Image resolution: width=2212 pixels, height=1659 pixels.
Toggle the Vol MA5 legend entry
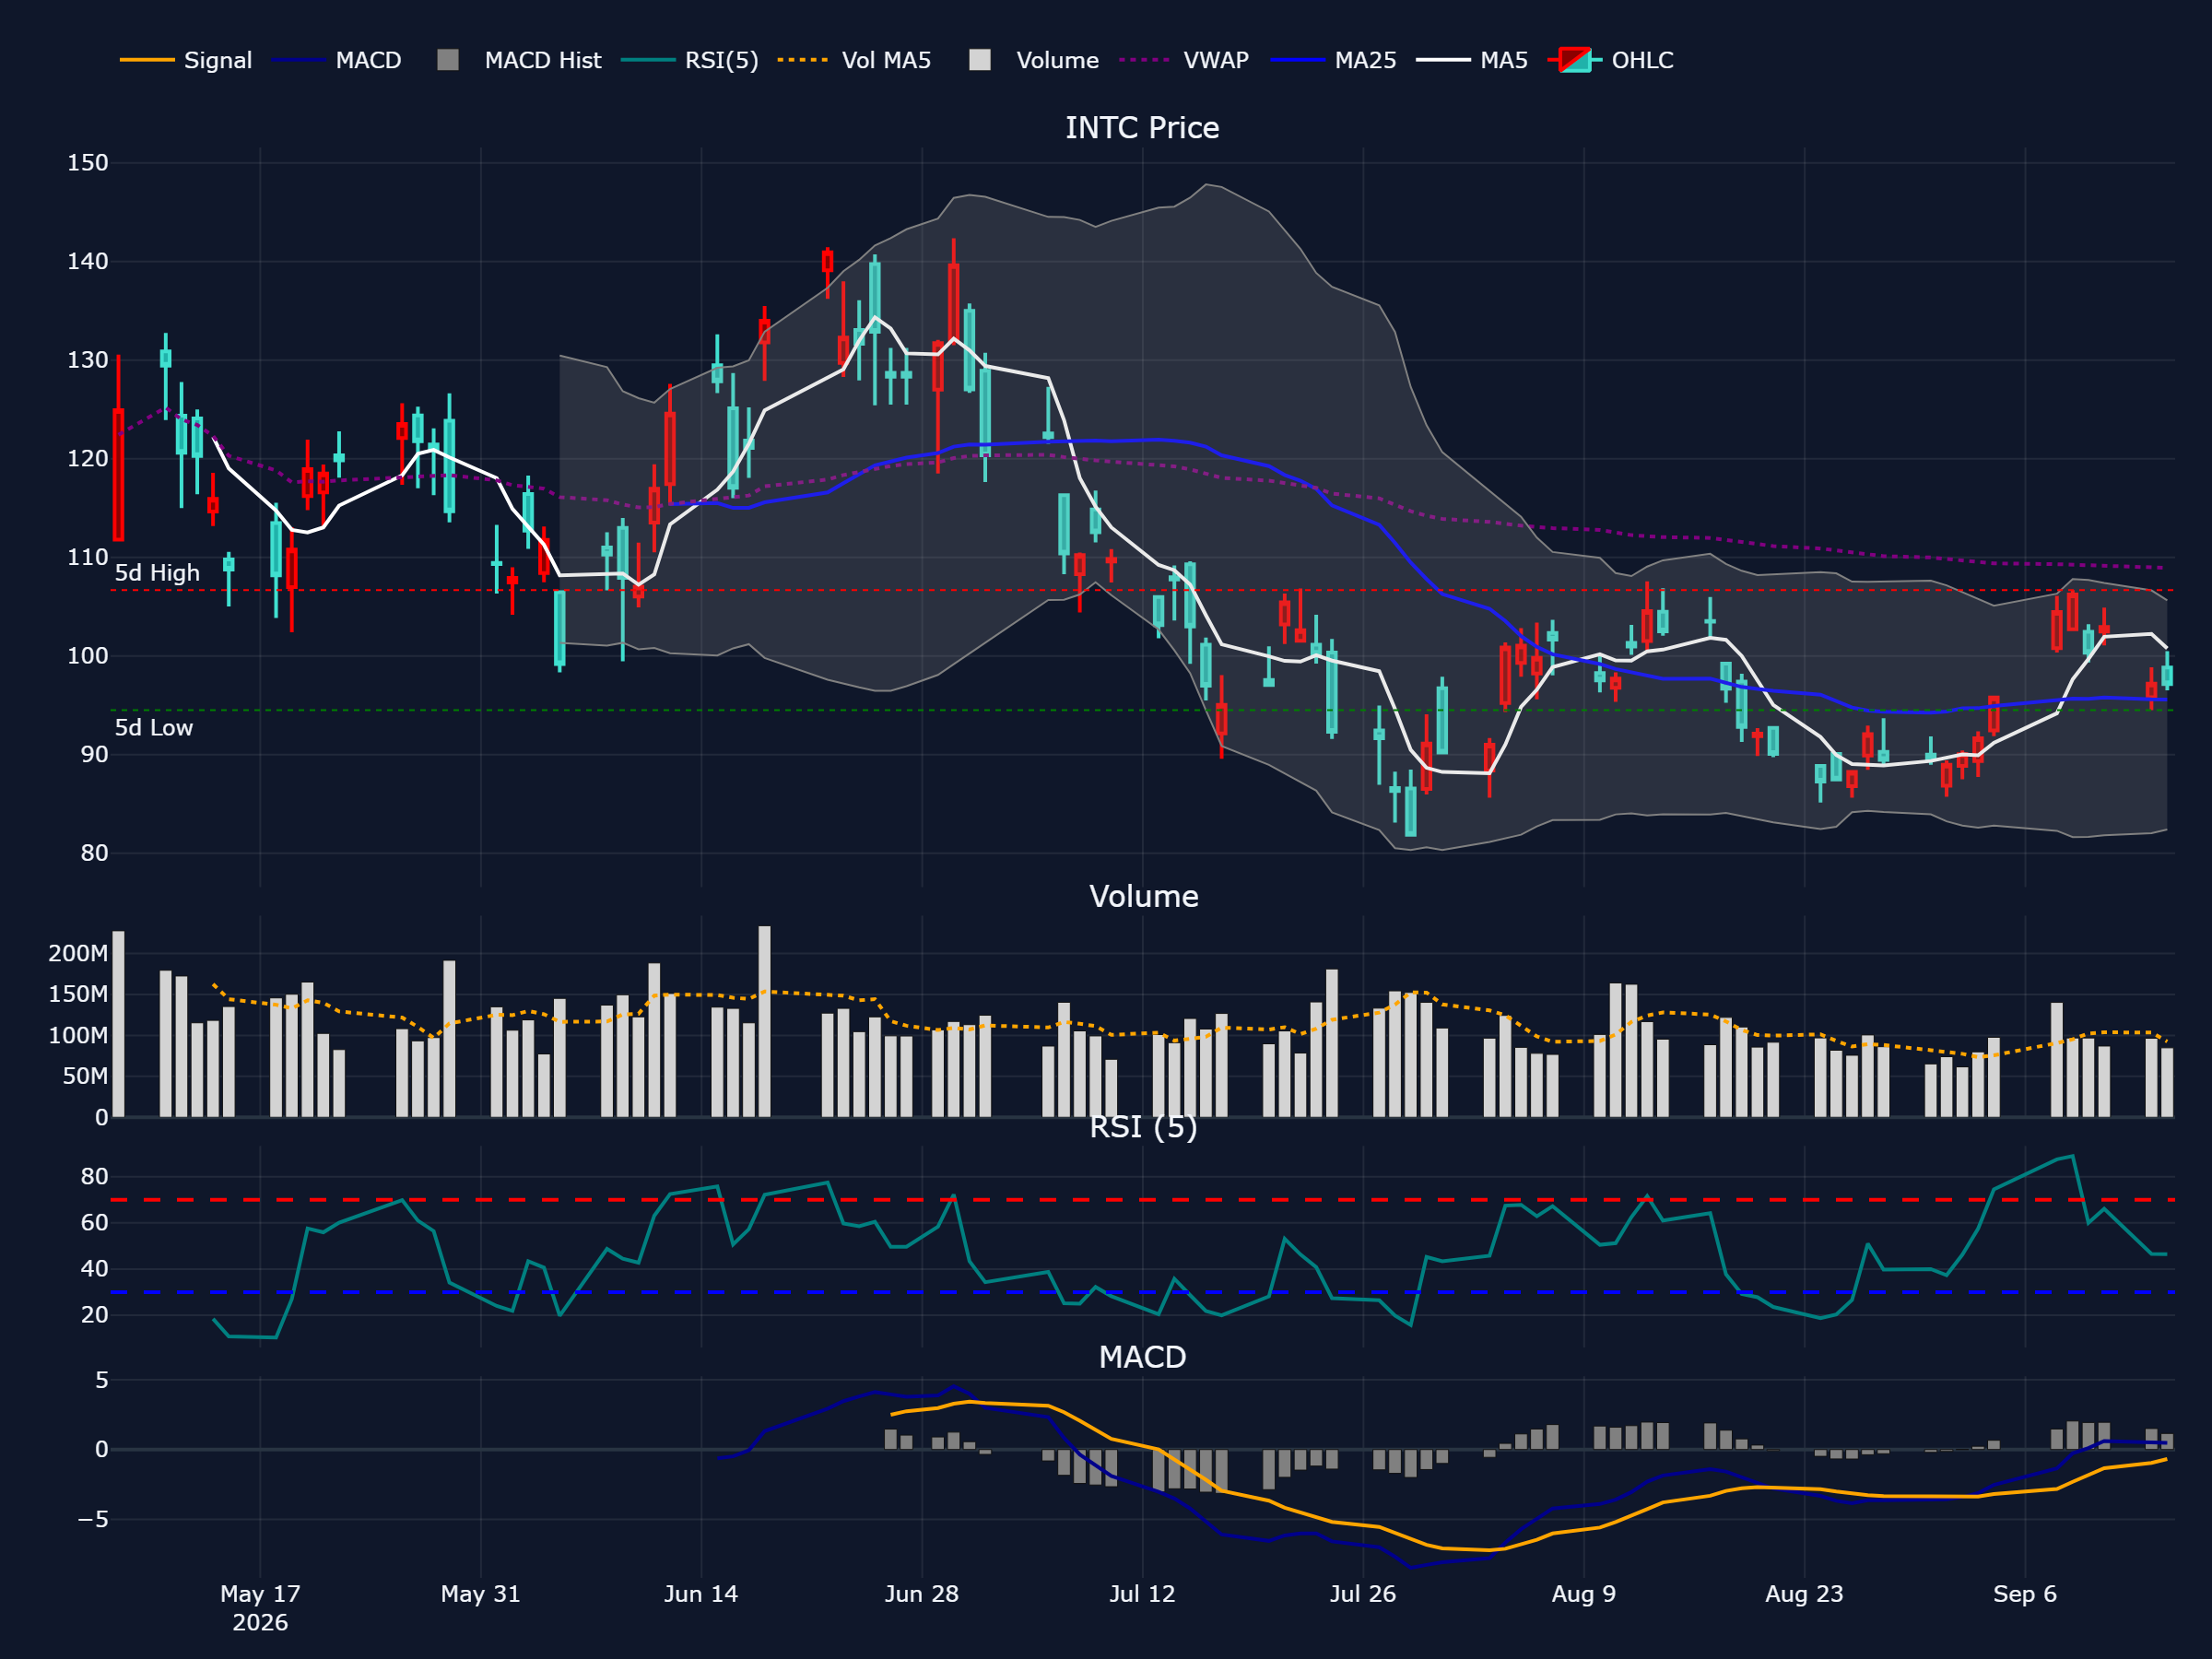pos(855,60)
